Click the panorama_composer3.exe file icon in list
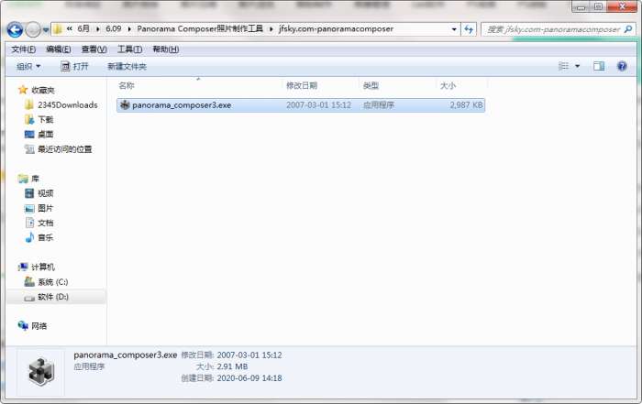The height and width of the screenshot is (404, 642). 125,105
